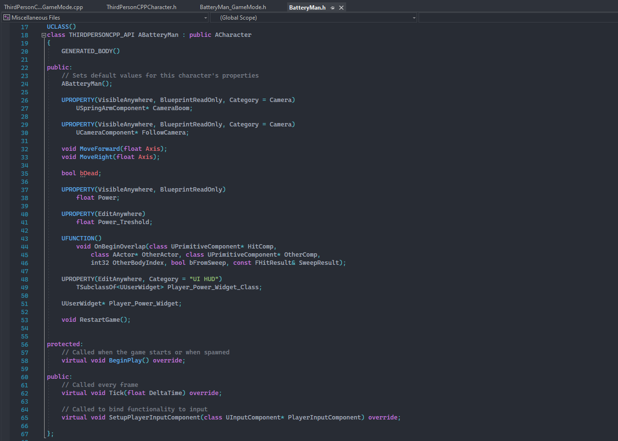Click the USpringArmComponent type name
The width and height of the screenshot is (618, 441).
111,108
